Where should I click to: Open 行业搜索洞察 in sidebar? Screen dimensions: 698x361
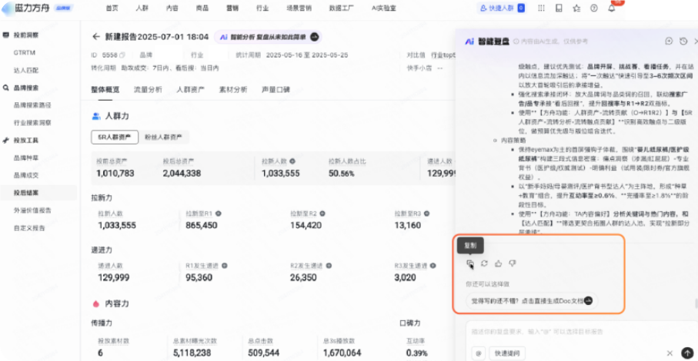(x=32, y=123)
